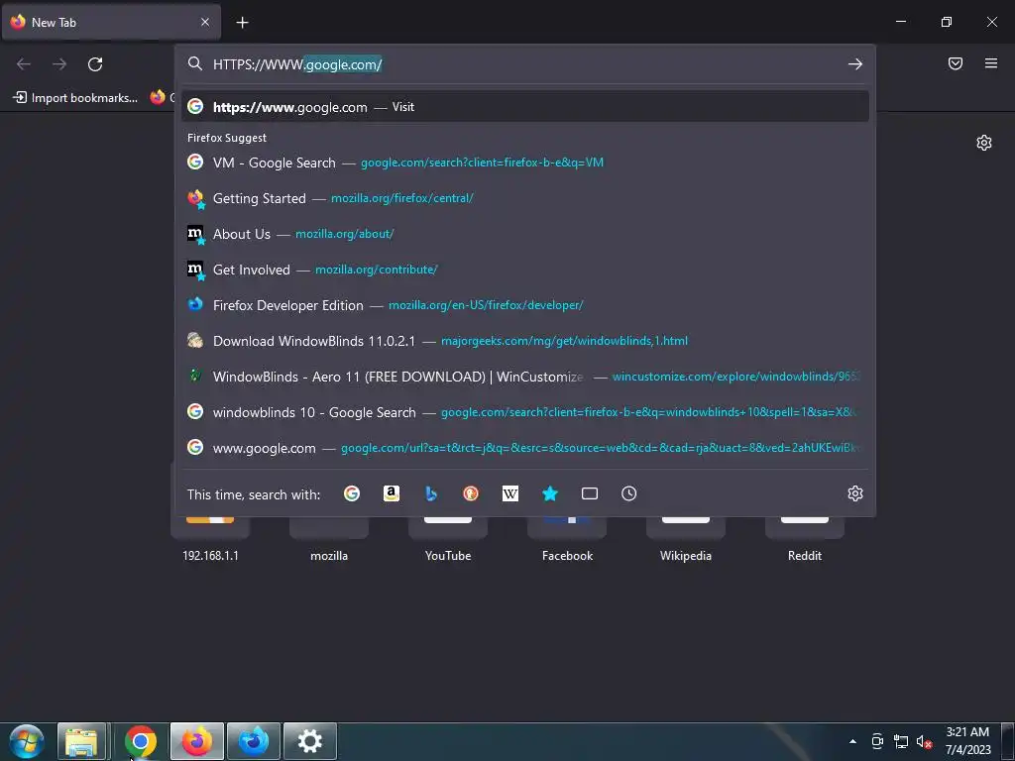Select Firefox Developer Edition suggestion
Image resolution: width=1015 pixels, height=761 pixels.
click(x=525, y=305)
